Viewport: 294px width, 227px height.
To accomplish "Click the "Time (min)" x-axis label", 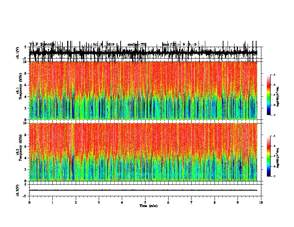I will point(148,206).
